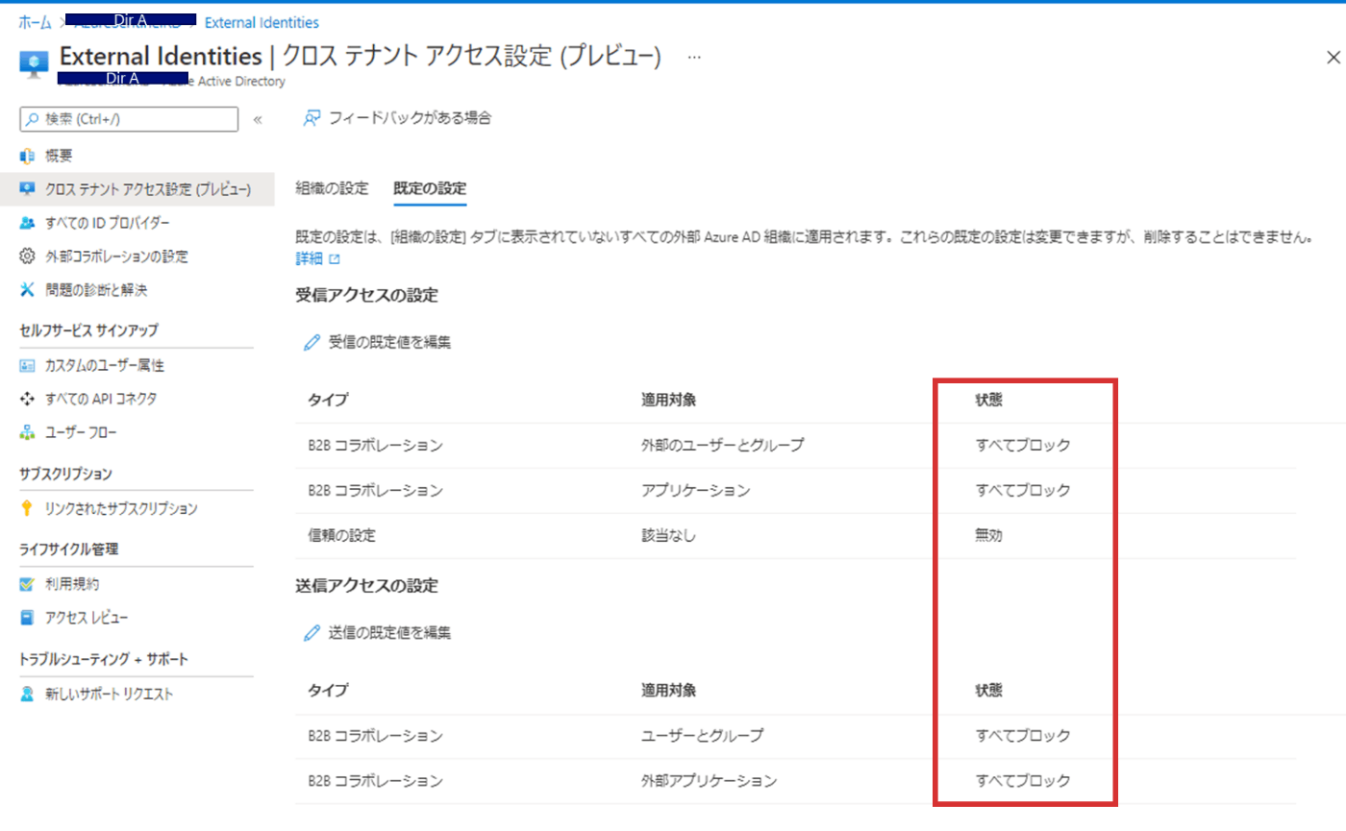
Task: Open the 概要 overview icon in sidebar
Action: (x=27, y=156)
